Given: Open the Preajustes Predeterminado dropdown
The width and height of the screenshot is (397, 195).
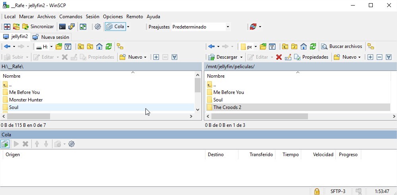Looking at the screenshot, I should [x=201, y=27].
